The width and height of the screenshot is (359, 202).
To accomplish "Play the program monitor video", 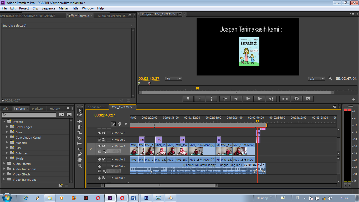I will (248, 99).
